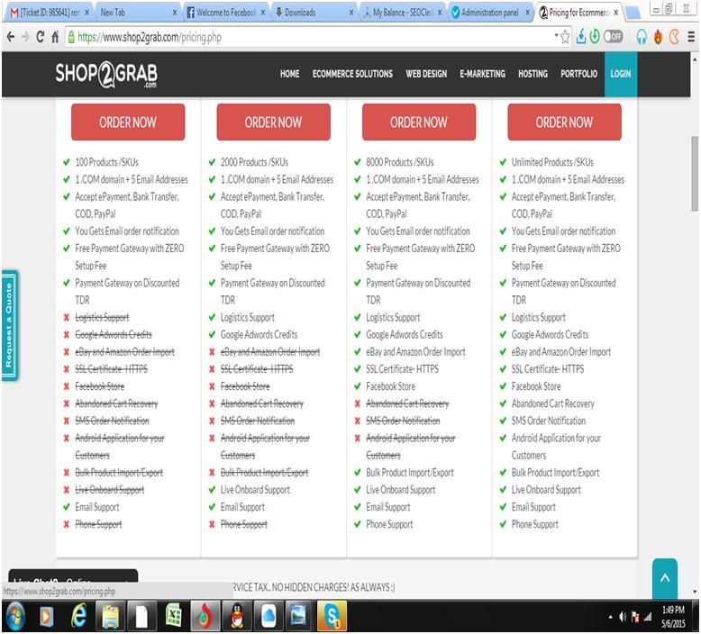This screenshot has width=701, height=634.
Task: Open the file explorer taskbar icon
Action: pos(110,617)
